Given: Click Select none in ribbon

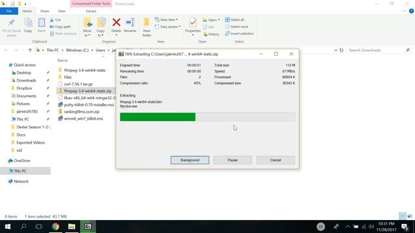Looking at the screenshot, I should pos(237,27).
